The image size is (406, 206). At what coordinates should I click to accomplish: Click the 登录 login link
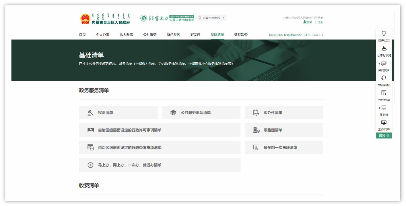pos(308,22)
